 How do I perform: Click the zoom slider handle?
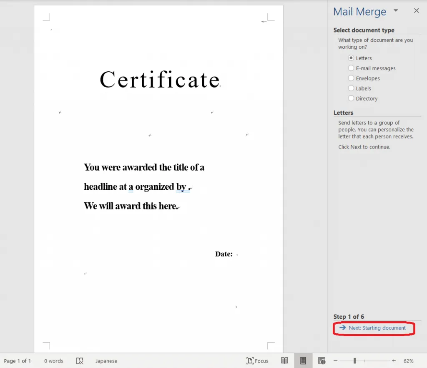(355, 361)
